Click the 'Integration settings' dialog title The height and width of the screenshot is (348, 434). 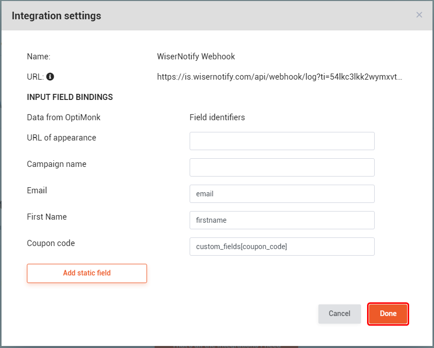[56, 16]
